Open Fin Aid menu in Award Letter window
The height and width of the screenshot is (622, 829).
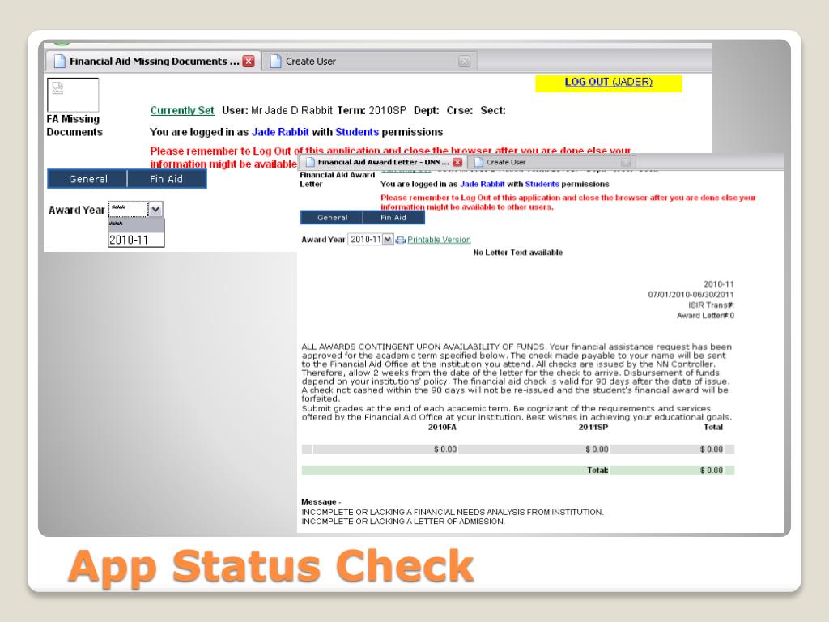393,217
